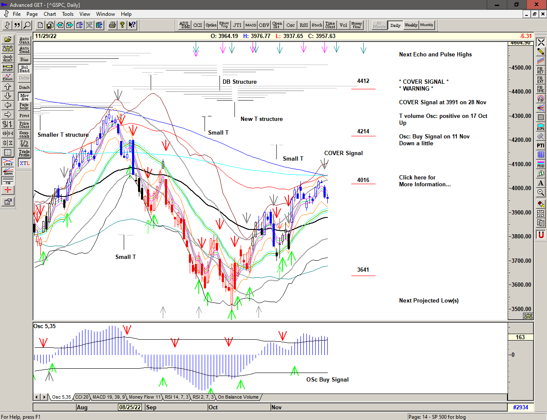
Task: Click the indicator tabs scroll-right arrow
Action: (44, 397)
